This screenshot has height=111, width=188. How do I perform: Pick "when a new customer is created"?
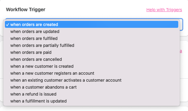pos(91,66)
